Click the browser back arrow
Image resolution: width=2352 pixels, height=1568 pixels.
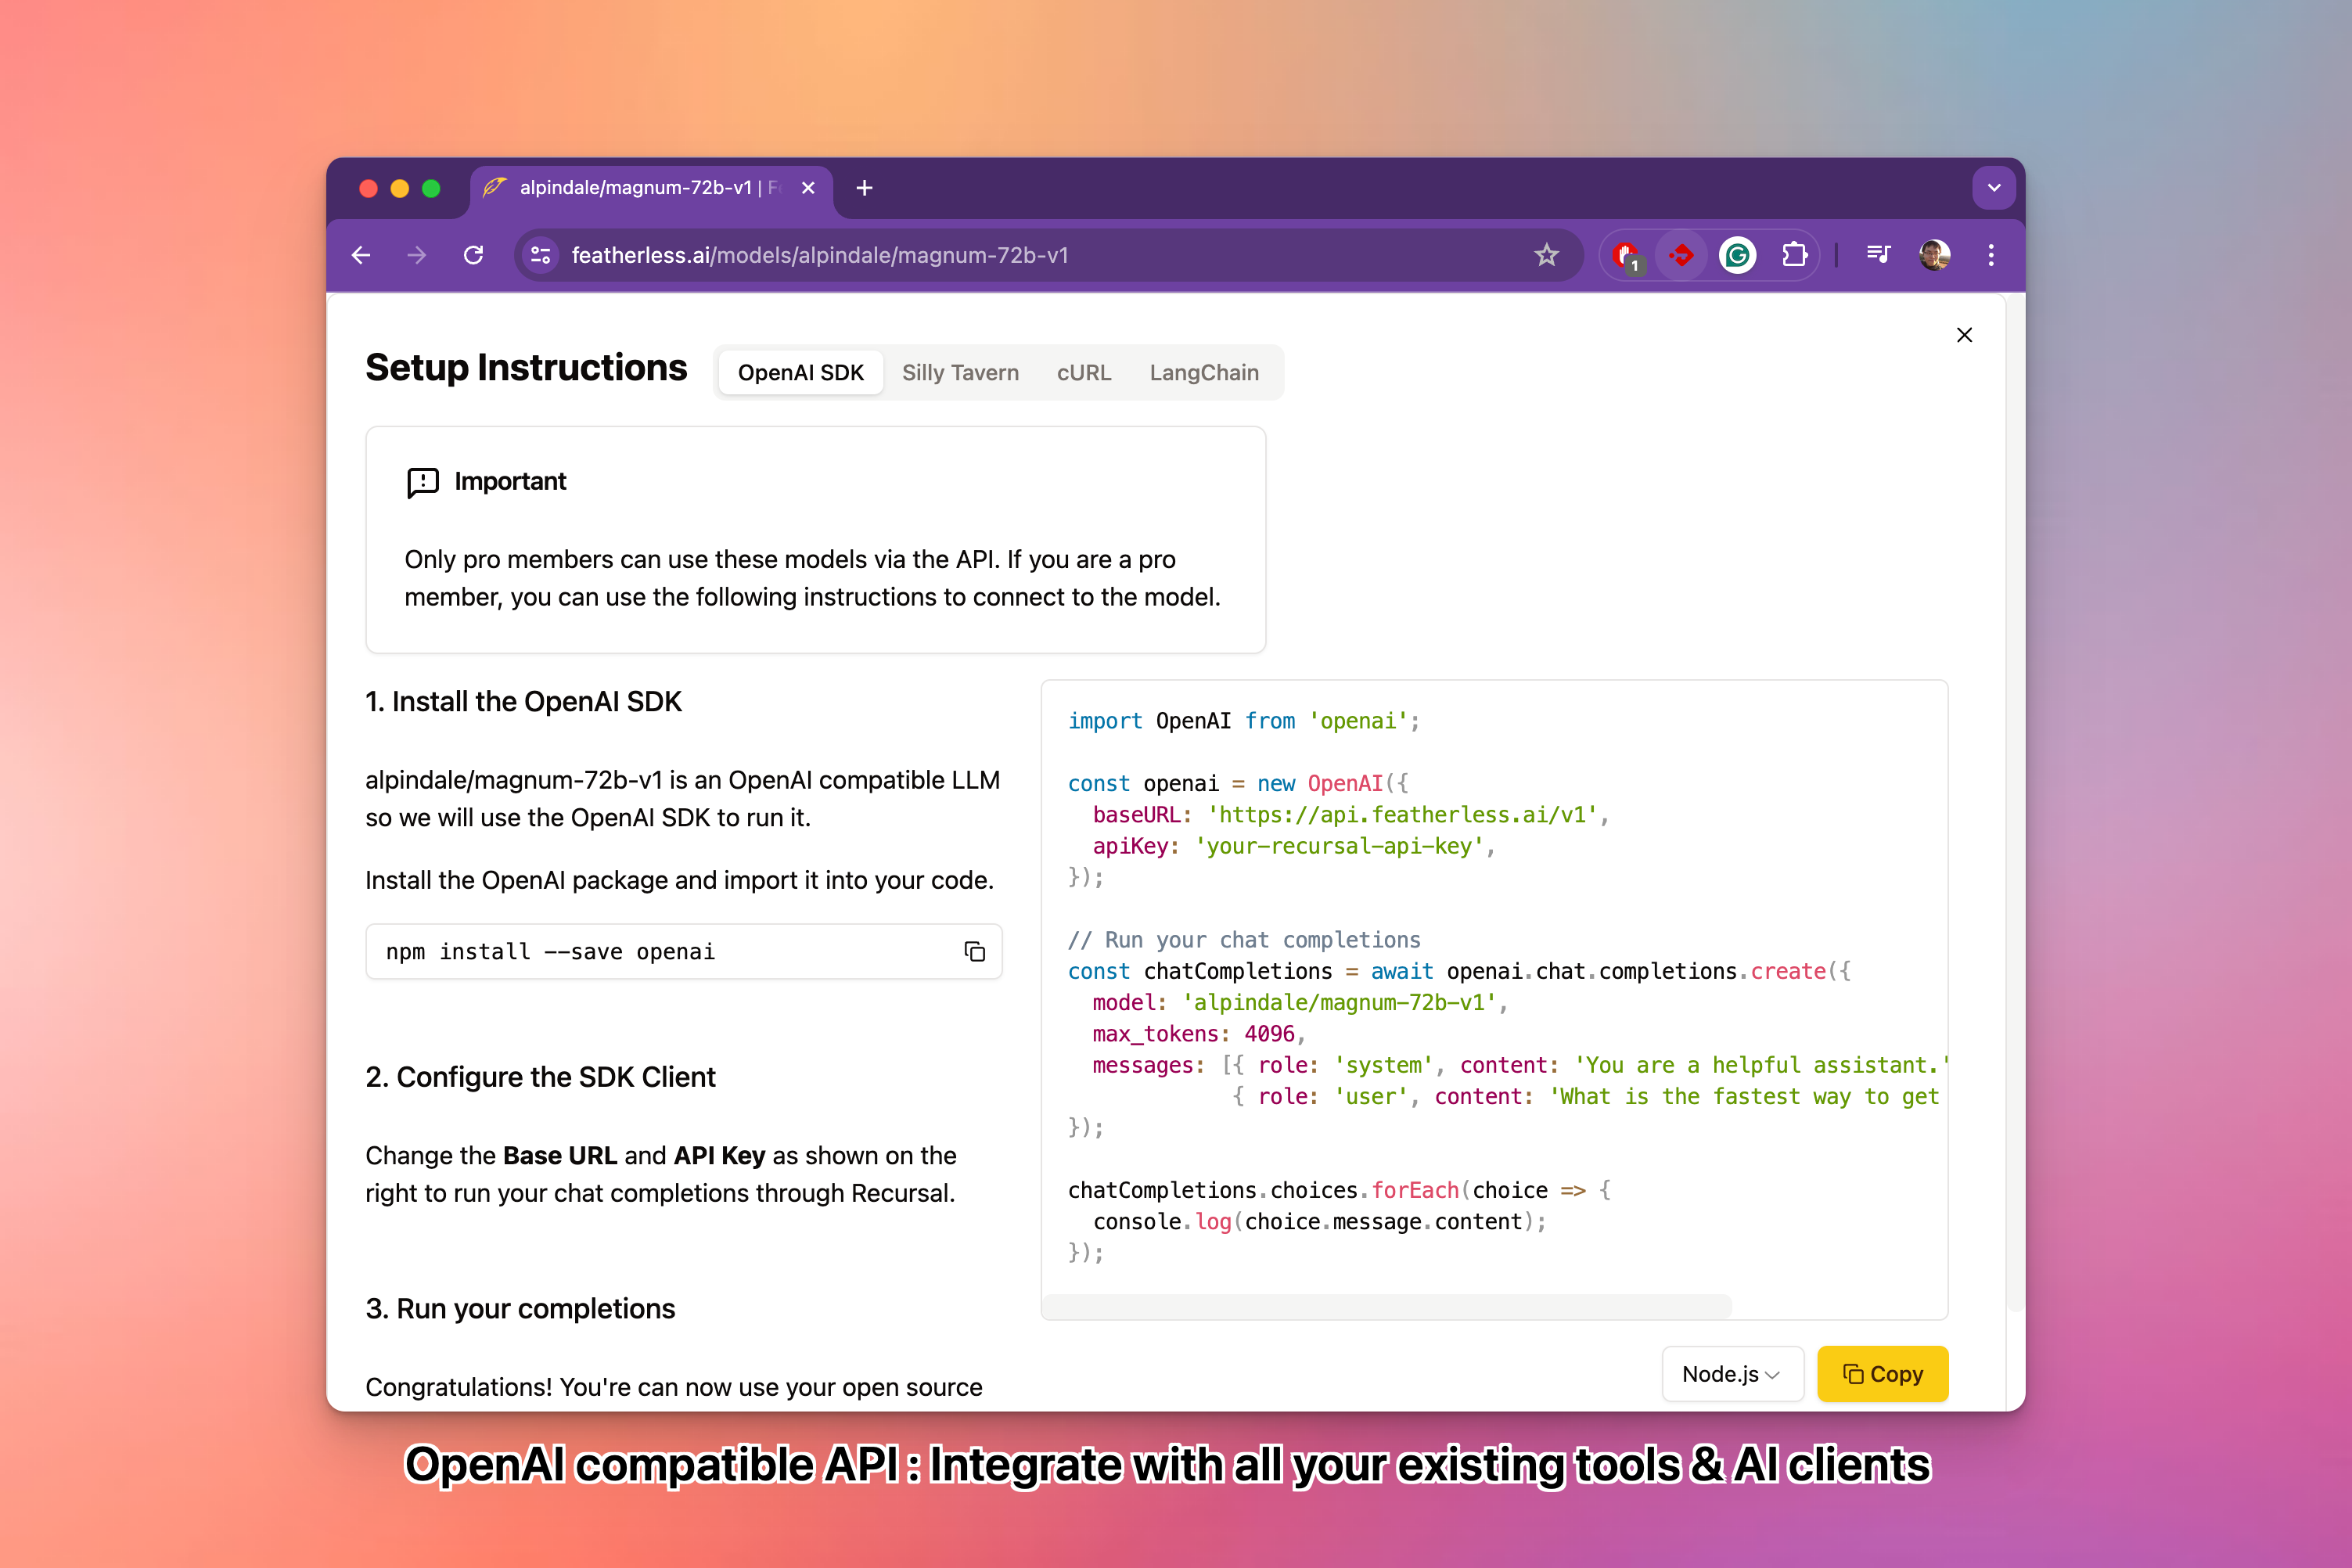point(361,256)
